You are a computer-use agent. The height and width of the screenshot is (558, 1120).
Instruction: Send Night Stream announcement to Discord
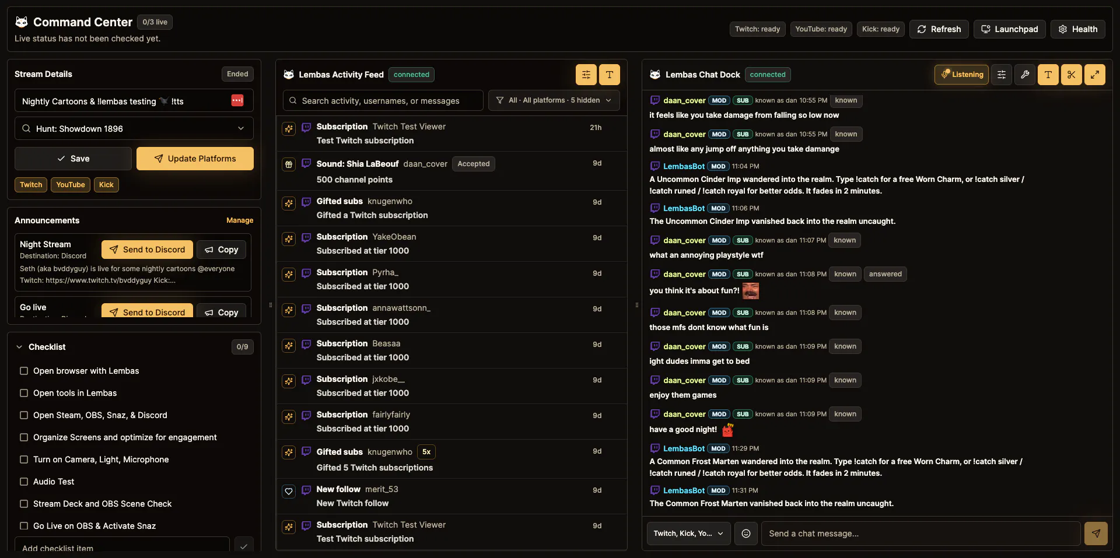pyautogui.click(x=147, y=250)
